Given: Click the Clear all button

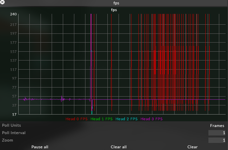Looking at the screenshot, I should (x=119, y=147).
